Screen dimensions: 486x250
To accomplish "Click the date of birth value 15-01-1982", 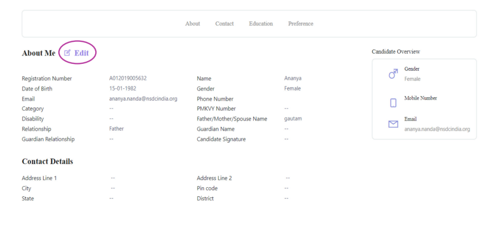I will coord(122,89).
